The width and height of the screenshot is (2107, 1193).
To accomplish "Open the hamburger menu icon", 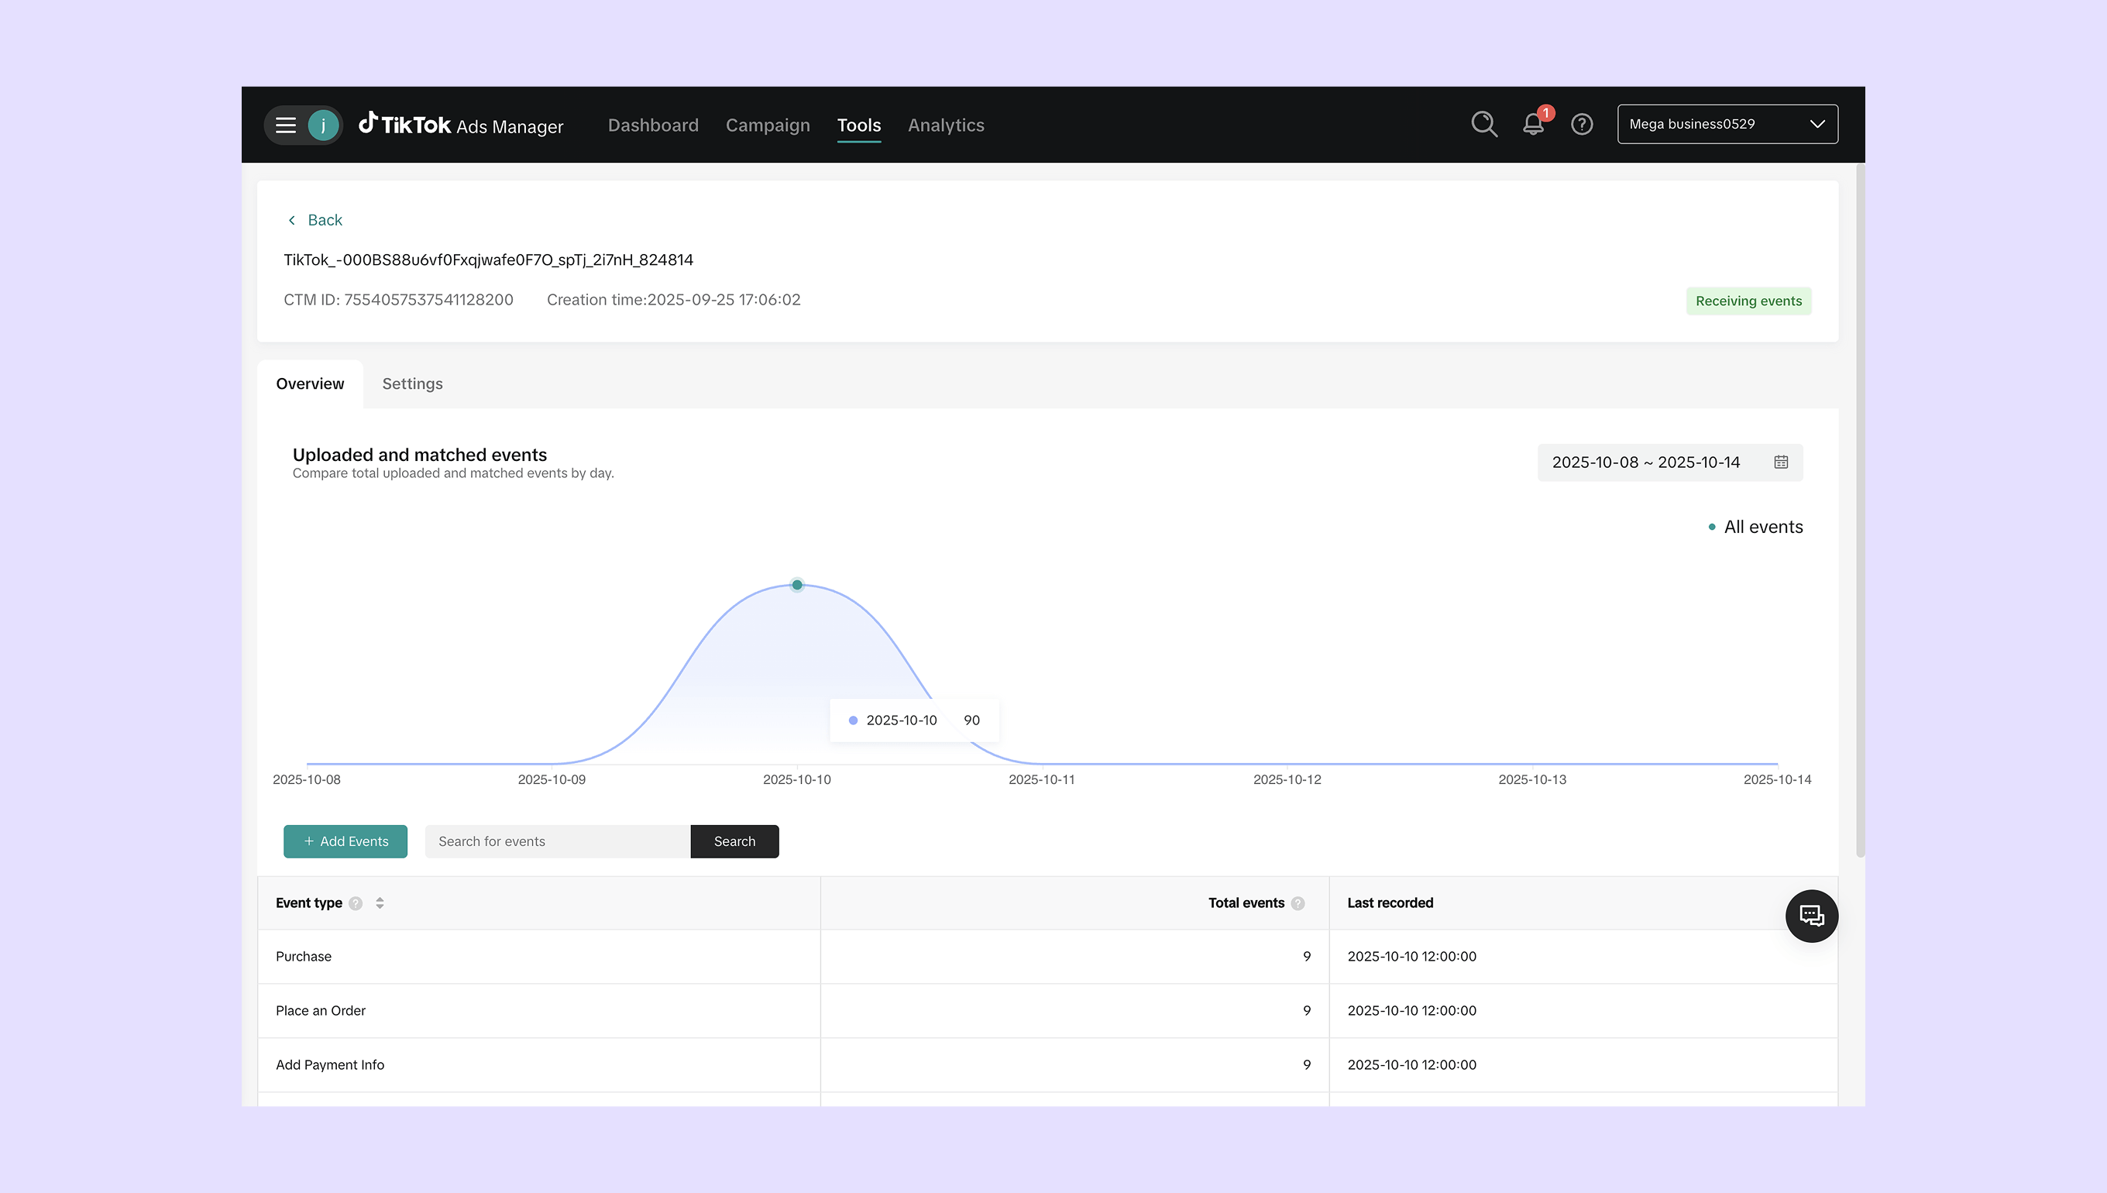I will (x=285, y=125).
